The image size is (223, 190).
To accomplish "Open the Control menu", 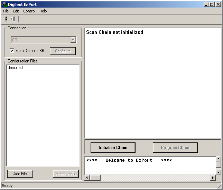I will coord(29,11).
